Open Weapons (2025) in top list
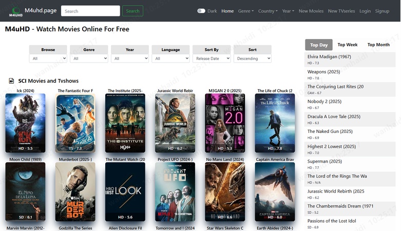Image resolution: width=401 pixels, height=231 pixels. [324, 72]
